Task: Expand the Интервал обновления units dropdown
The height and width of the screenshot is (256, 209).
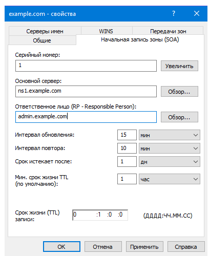Action: point(170,135)
